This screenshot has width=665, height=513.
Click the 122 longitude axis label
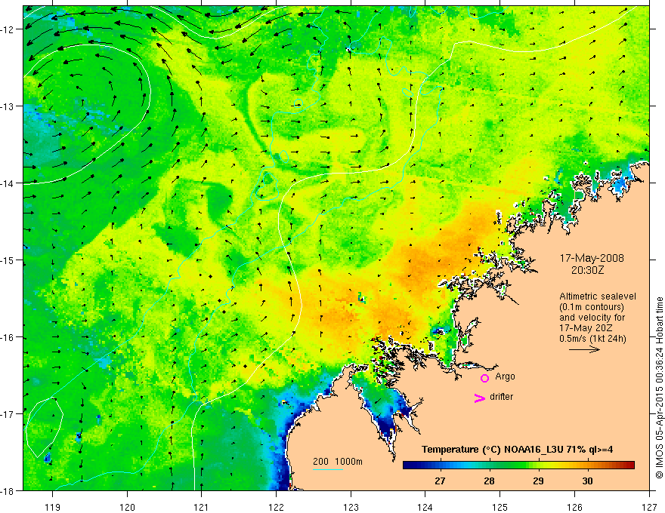pyautogui.click(x=276, y=507)
